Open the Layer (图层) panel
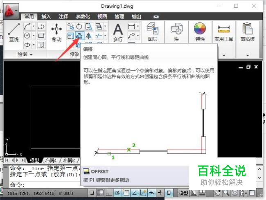Screen dimensions: 266x200 (153, 32)
